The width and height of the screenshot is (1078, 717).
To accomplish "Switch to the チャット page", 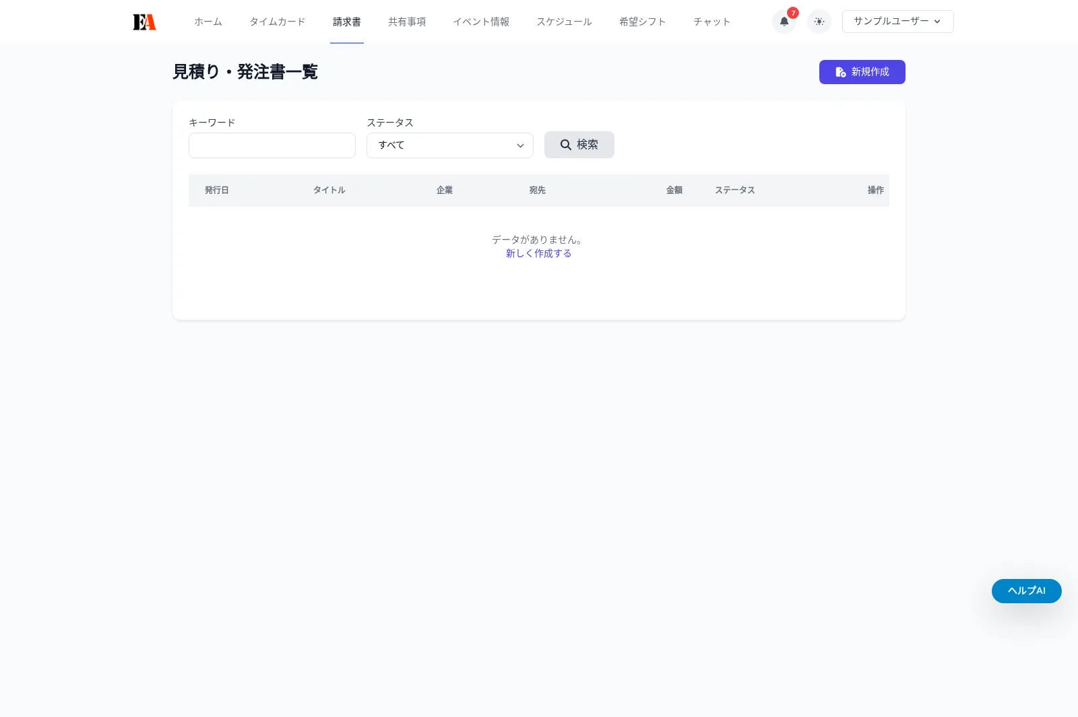I will (x=711, y=21).
